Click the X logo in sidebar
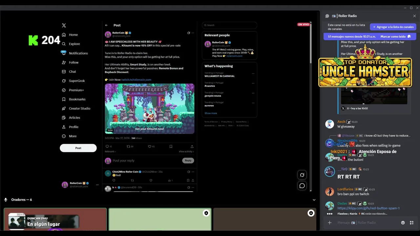This screenshot has height=236, width=420. pyautogui.click(x=64, y=25)
